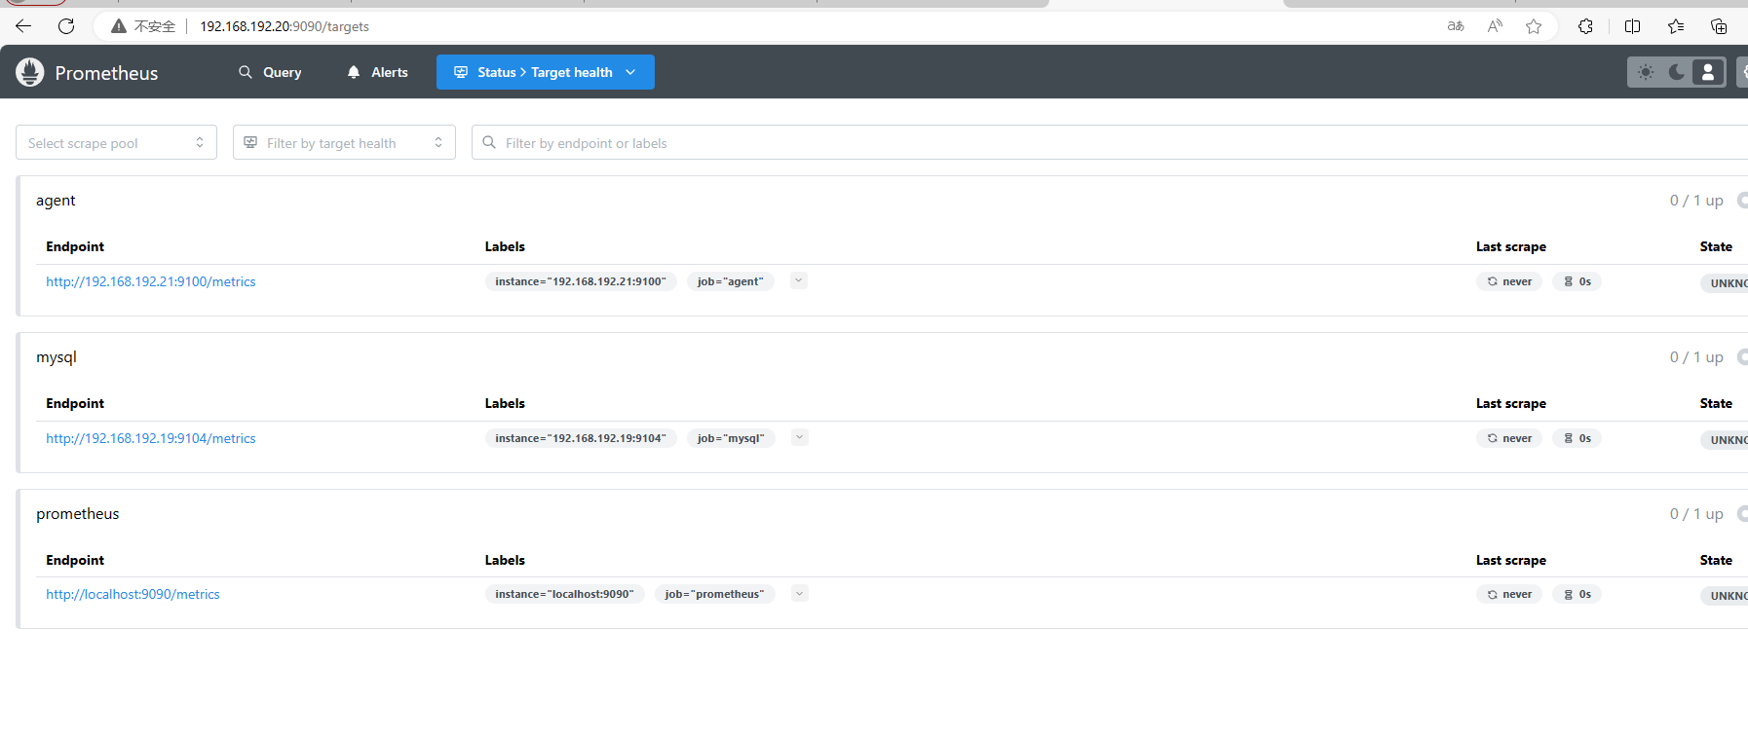Expand labels chevron in prometheus row
The width and height of the screenshot is (1748, 741).
pos(799,593)
